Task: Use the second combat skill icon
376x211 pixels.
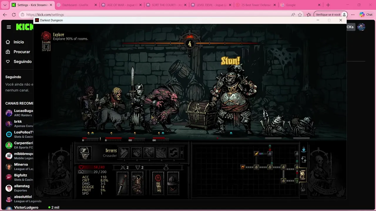Action: click(x=136, y=153)
